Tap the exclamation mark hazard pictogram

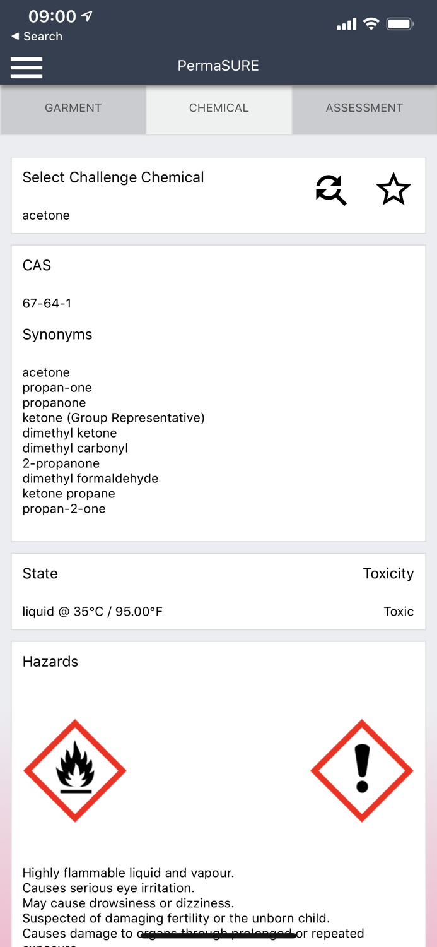point(362,771)
